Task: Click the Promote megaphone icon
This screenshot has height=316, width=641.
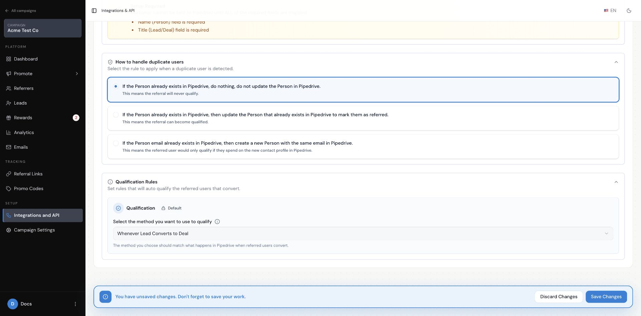Action: tap(9, 74)
